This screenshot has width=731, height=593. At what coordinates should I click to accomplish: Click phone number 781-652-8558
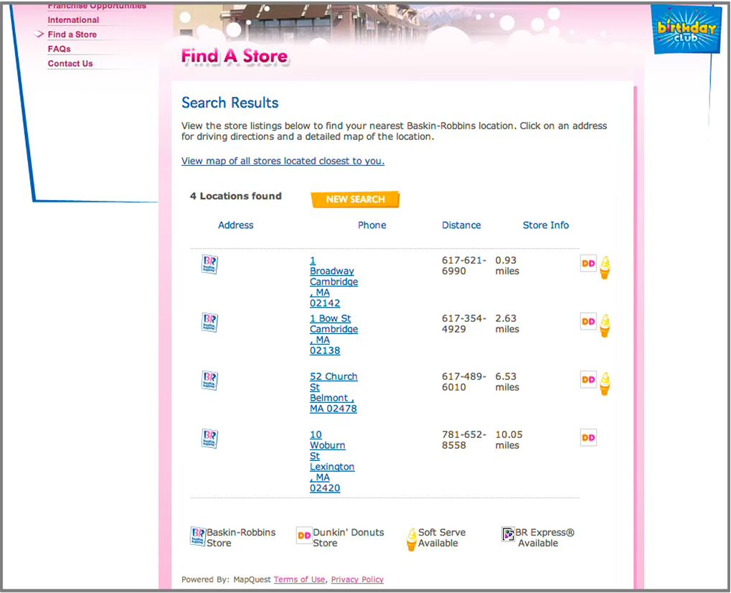(x=464, y=439)
